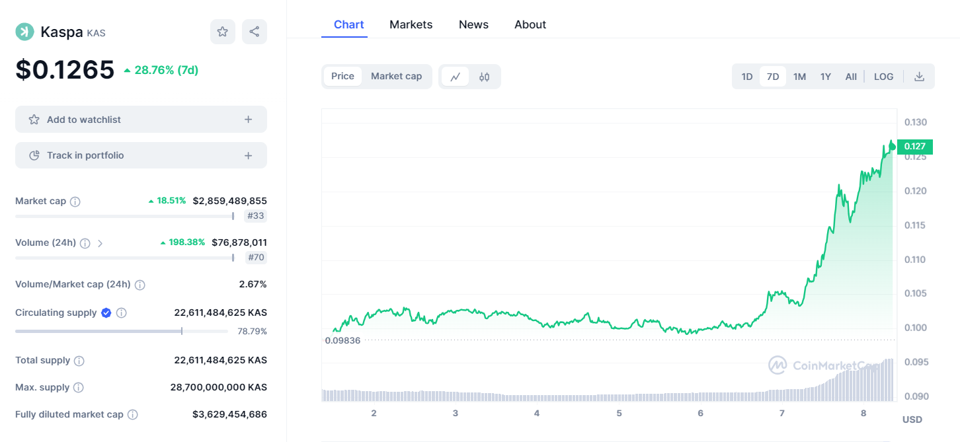Click the $0.1265 price value
This screenshot has width=960, height=442.
point(65,70)
